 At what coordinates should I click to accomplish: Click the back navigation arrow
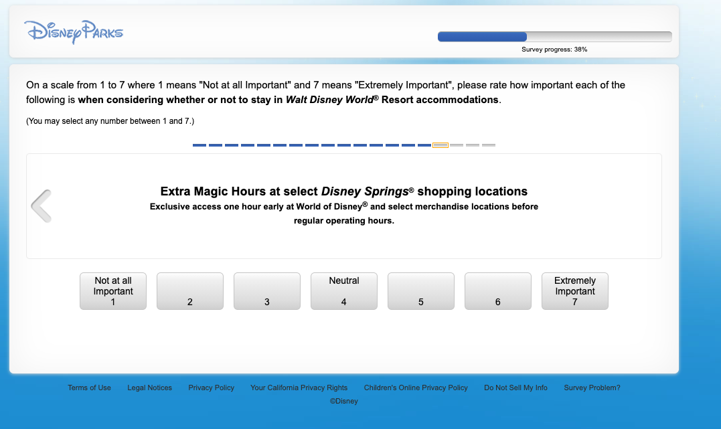click(41, 206)
